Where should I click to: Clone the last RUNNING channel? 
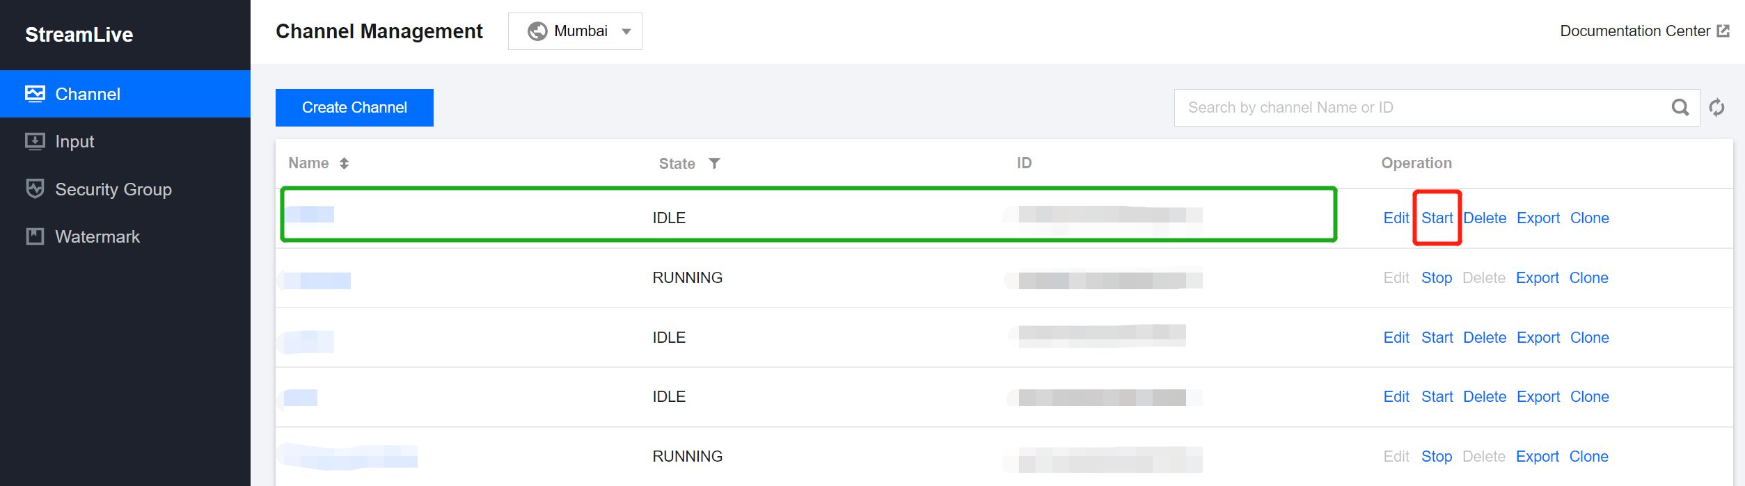click(x=1588, y=457)
